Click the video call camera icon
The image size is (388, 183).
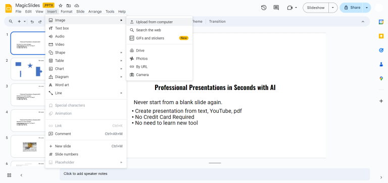pos(290,8)
